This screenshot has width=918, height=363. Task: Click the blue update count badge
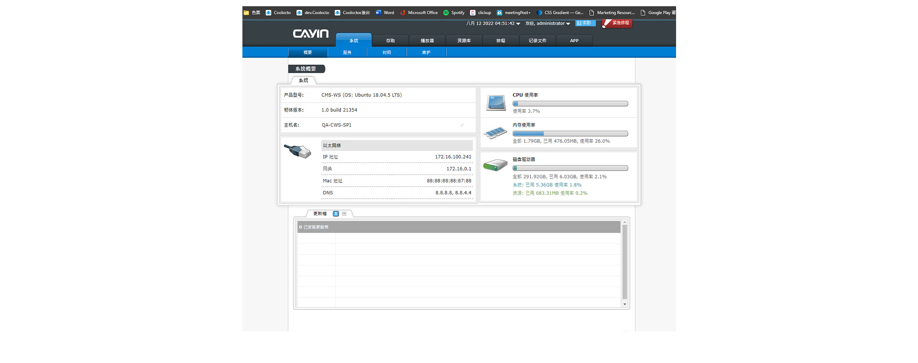(x=336, y=214)
